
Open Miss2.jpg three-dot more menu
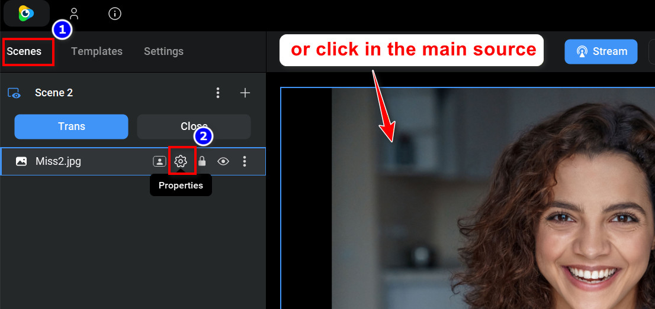245,161
